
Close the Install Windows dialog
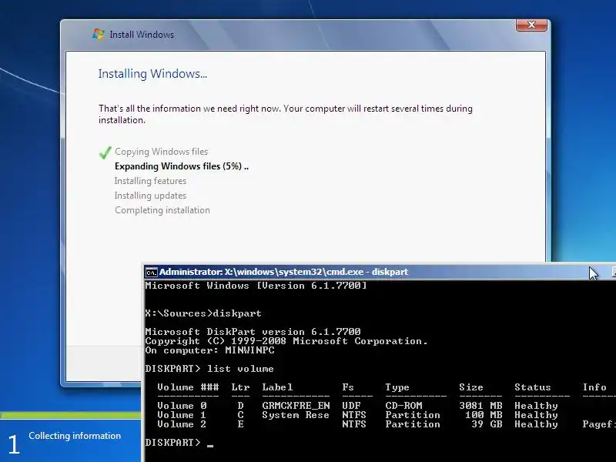click(x=531, y=25)
